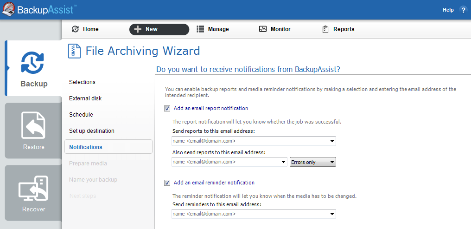Click the Home tab refresh icon
471x229 pixels.
pos(75,29)
